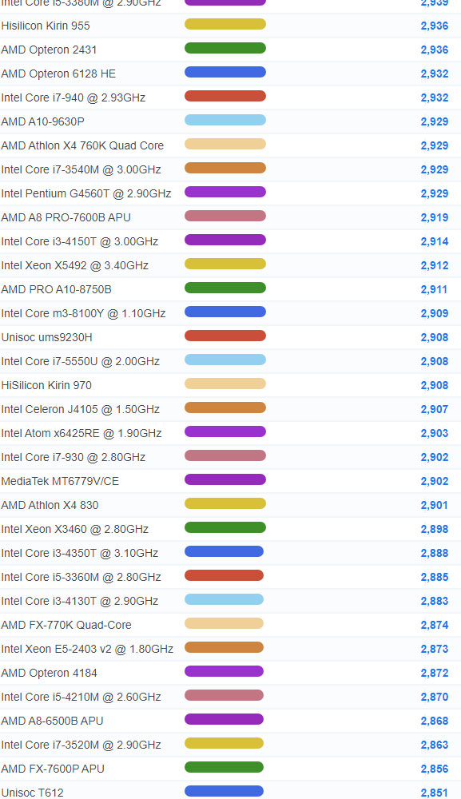The width and height of the screenshot is (461, 799).
Task: Open AMD A8 PRO-7600B APU link
Action: pos(66,217)
